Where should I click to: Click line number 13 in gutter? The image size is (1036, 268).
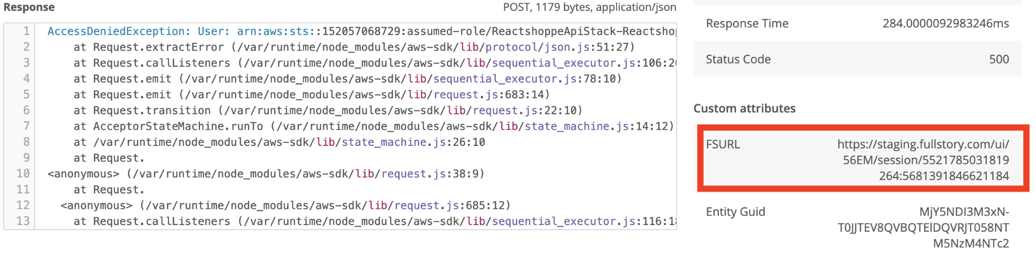click(x=23, y=221)
